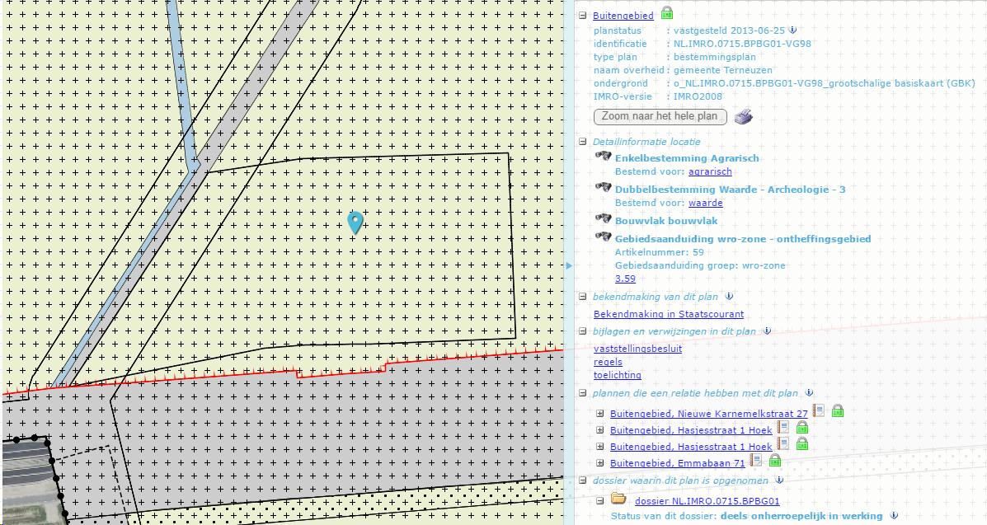This screenshot has height=525, width=987.
Task: Open info icon for bekendmaking van dit plan
Action: pos(729,296)
